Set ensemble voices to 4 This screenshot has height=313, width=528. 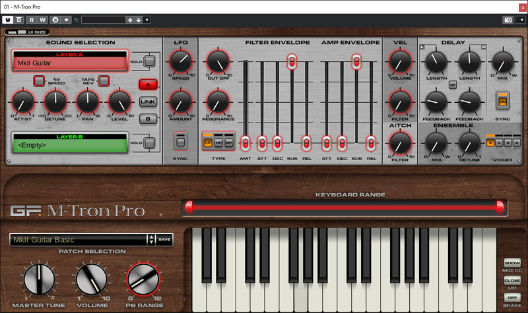click(x=498, y=142)
